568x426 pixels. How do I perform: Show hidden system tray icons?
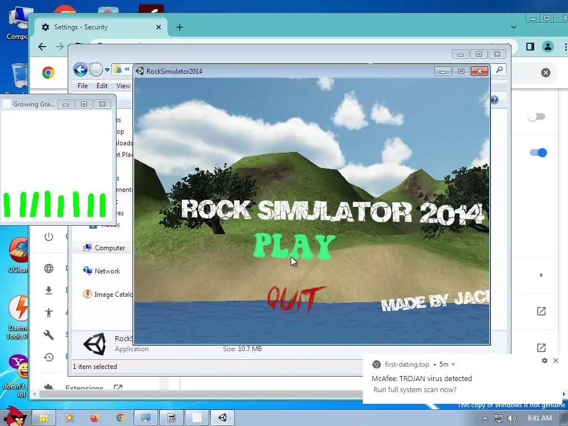click(485, 419)
